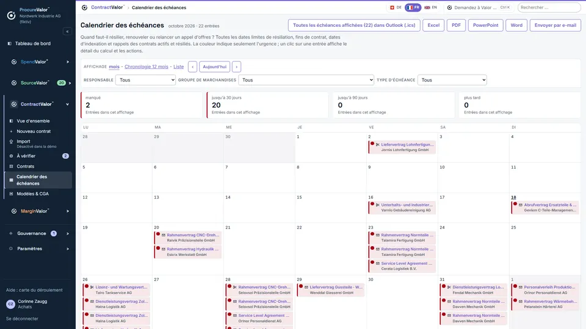
Task: Expand the Gouvernance menu chevron
Action: (68, 233)
